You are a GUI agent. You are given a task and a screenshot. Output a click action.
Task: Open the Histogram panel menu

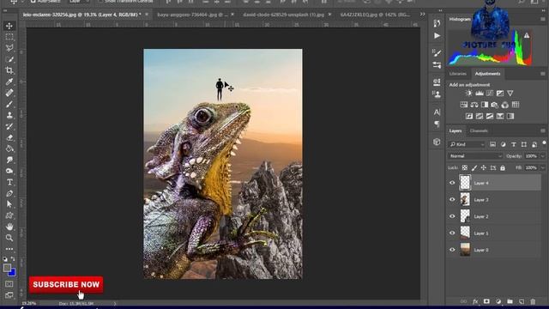point(543,19)
